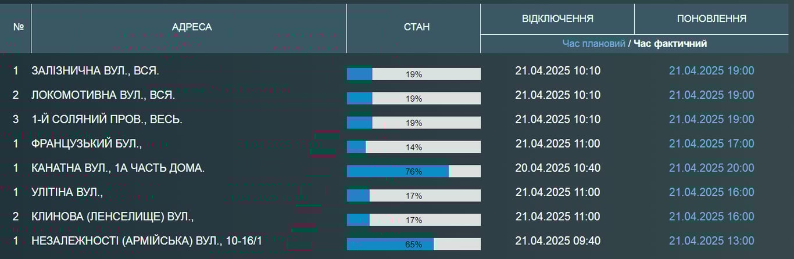Click the № column header
Image resolution: width=794 pixels, height=259 pixels.
point(18,27)
